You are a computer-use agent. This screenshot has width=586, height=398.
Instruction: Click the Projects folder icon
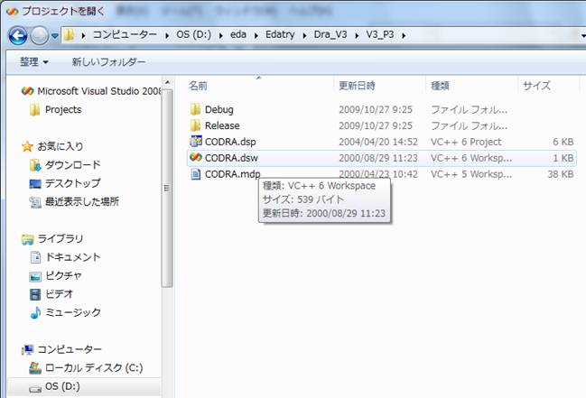point(34,110)
